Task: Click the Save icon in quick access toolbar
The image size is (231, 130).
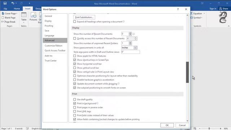Action: pos(5,3)
